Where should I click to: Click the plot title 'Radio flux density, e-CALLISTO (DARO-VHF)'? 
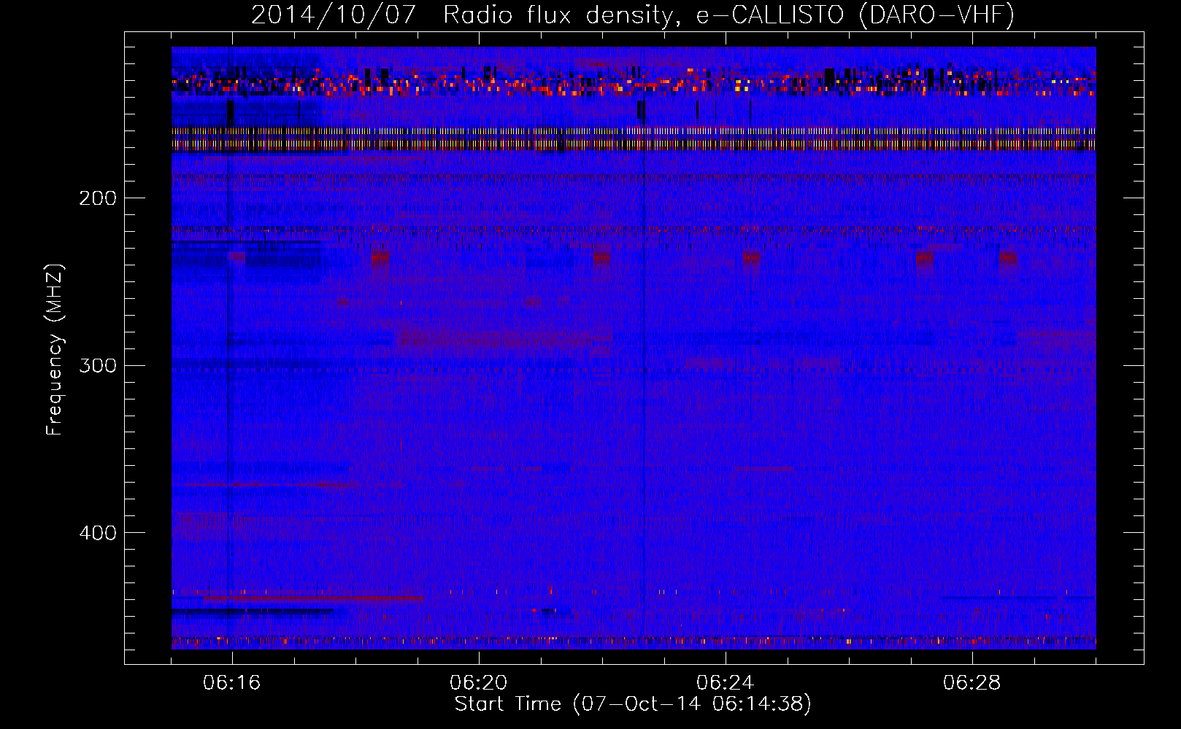tap(728, 15)
